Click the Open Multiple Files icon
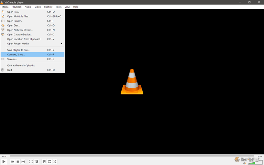This screenshot has height=165, width=264. [x=3, y=16]
